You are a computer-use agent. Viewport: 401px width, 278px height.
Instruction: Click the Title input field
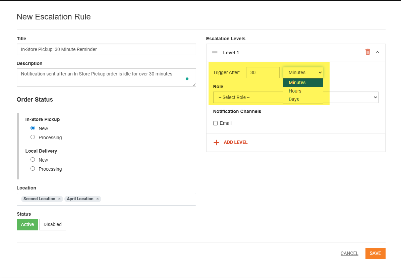[x=106, y=49]
